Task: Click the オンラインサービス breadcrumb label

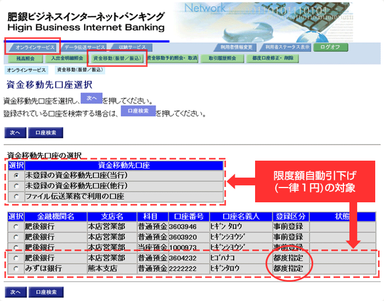Action: [26, 70]
